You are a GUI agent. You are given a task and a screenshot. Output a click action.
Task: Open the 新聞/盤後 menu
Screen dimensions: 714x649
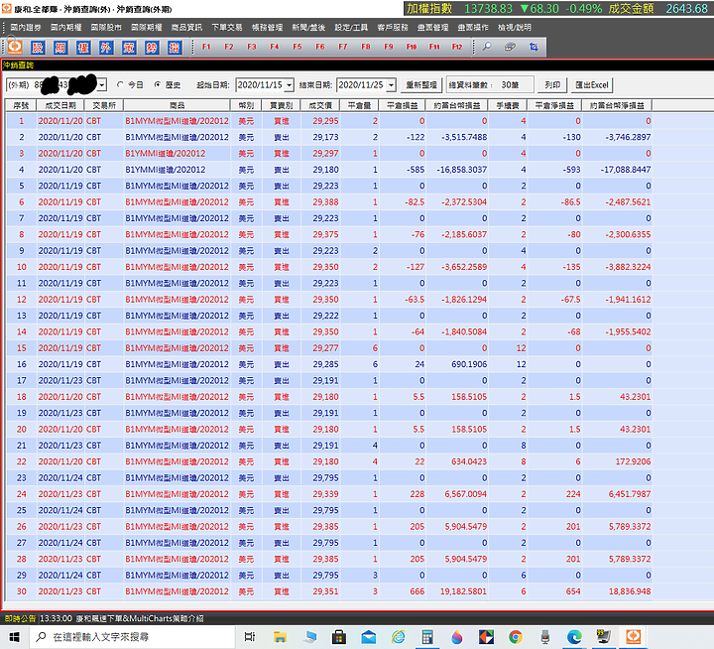[308, 28]
